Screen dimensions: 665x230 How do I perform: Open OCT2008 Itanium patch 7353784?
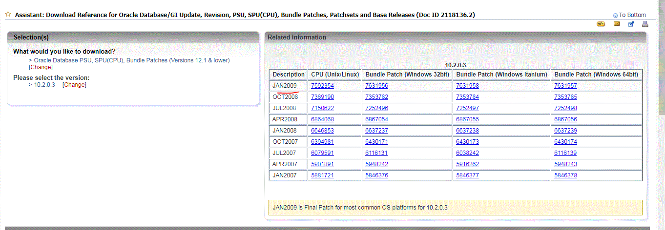pos(467,97)
